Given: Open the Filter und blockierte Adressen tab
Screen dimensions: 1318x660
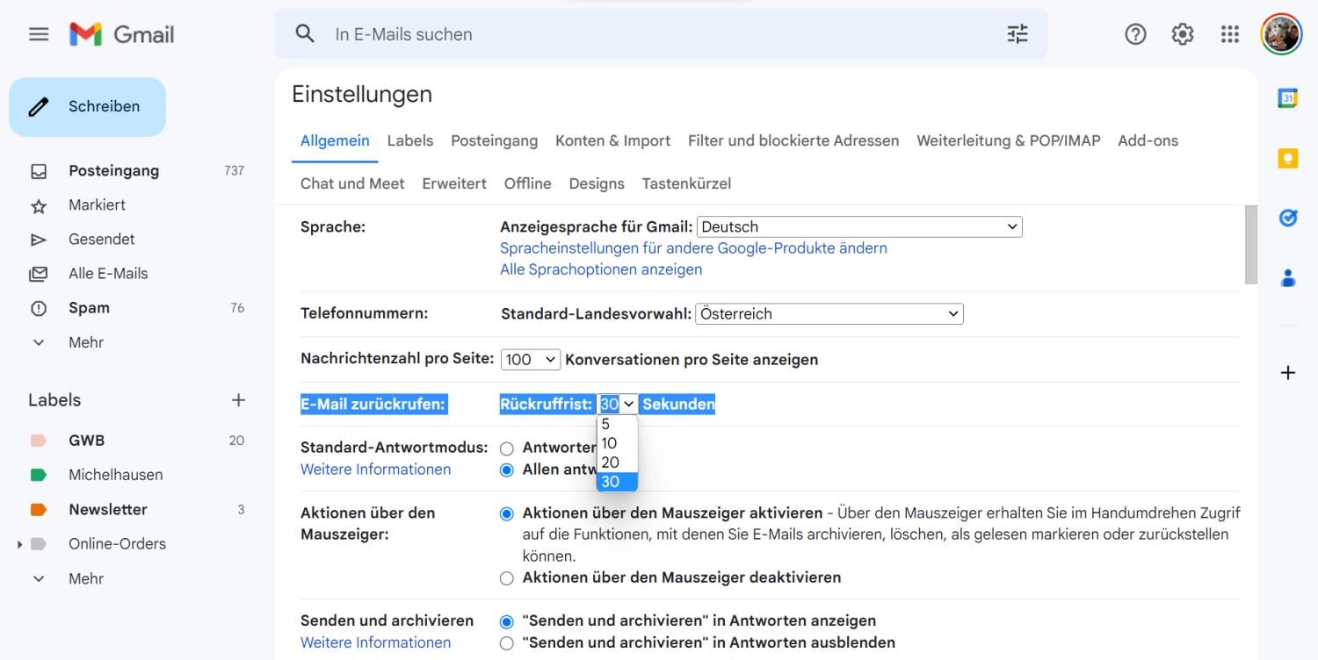Looking at the screenshot, I should point(793,140).
